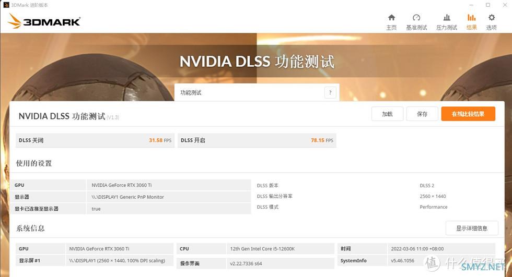
Task: Select the 结果 results bar-chart icon
Action: point(471,18)
